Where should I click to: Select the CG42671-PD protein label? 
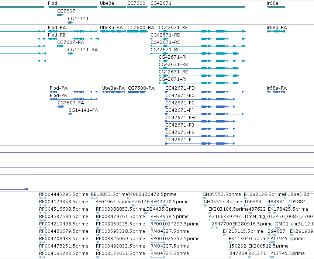(180, 88)
